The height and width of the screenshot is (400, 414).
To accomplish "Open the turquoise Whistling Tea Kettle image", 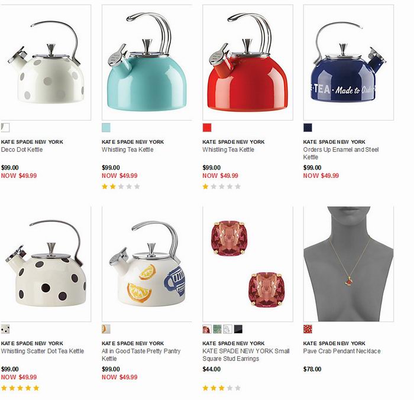I will (147, 62).
